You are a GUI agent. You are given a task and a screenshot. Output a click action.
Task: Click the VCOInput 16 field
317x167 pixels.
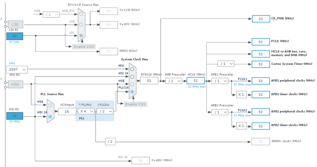point(67,111)
